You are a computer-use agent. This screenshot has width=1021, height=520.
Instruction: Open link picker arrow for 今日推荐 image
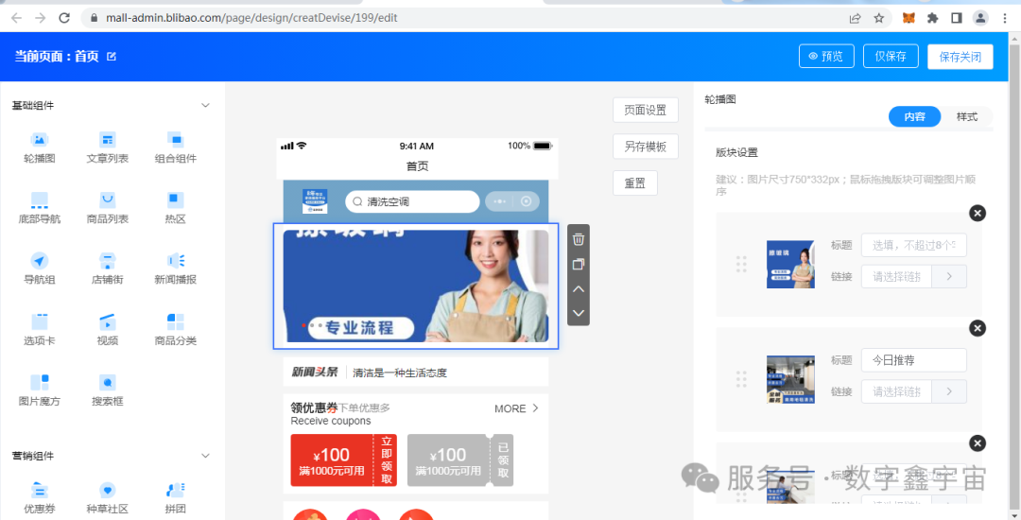click(x=949, y=391)
